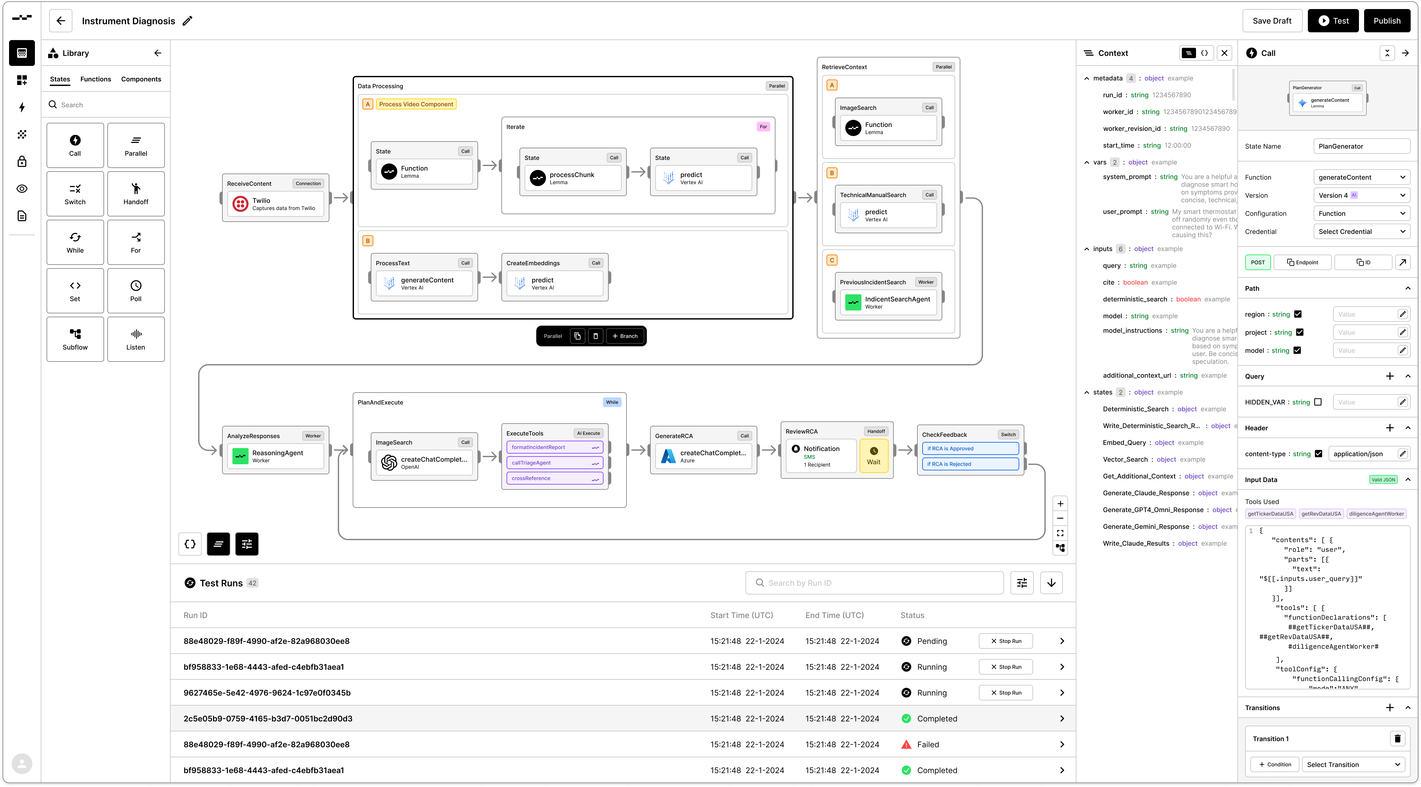Click the eye icon in left sidebar

[22, 189]
